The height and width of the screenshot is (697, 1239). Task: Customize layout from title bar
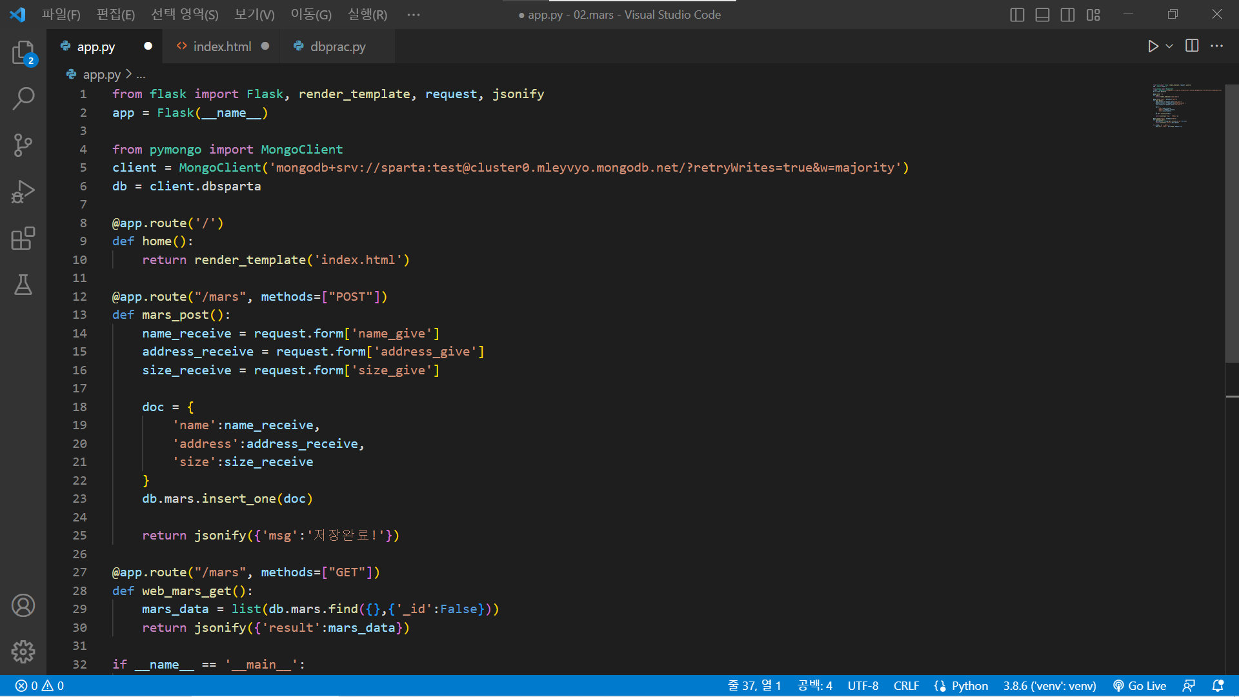[1093, 14]
